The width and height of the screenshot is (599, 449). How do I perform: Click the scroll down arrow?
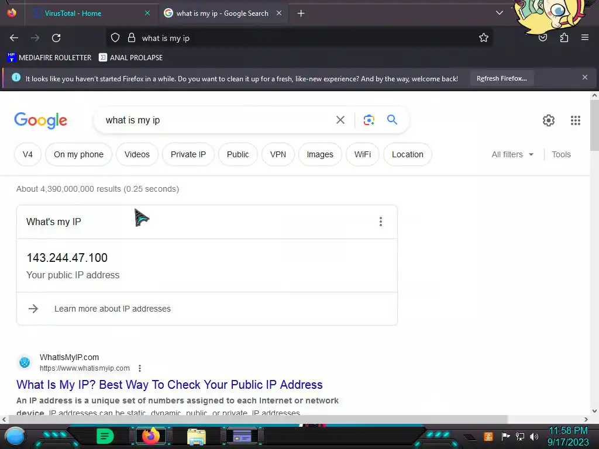[x=594, y=411]
